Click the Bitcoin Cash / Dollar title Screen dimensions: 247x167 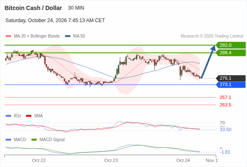33,8
